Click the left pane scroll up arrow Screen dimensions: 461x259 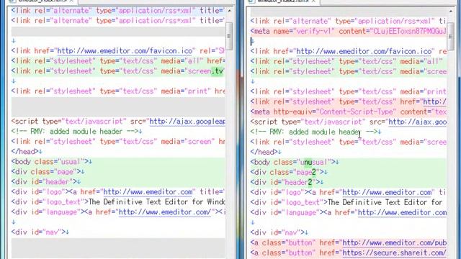pos(229,11)
